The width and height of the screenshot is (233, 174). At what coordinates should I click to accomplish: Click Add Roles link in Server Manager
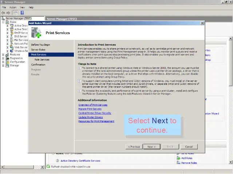click(x=187, y=158)
